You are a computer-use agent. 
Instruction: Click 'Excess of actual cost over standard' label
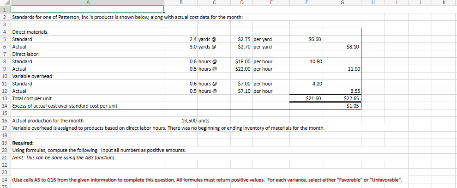pos(65,106)
